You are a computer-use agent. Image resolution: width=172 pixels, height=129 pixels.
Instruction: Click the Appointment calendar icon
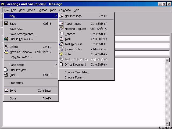[61, 24]
